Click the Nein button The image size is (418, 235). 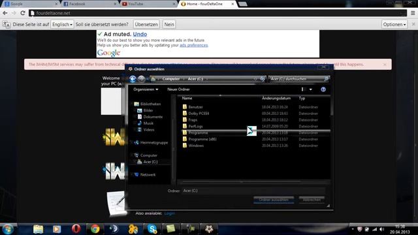[x=169, y=25]
